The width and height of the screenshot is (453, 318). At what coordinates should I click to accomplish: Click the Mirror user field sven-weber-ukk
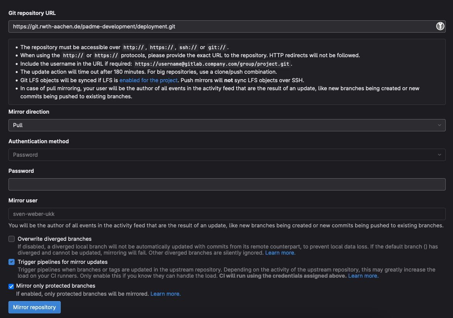(x=227, y=214)
